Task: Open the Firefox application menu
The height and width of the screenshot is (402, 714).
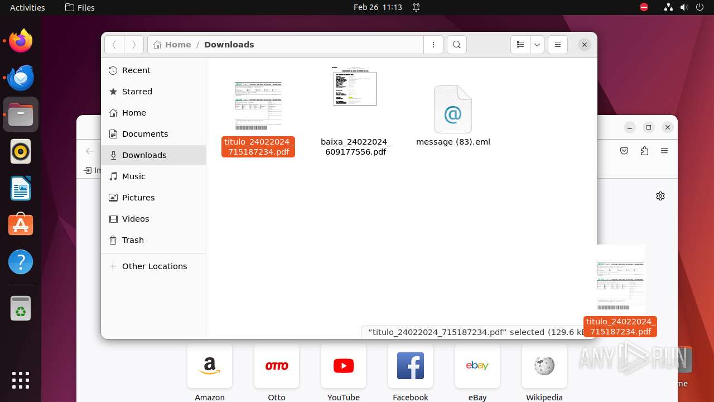Action: (664, 151)
